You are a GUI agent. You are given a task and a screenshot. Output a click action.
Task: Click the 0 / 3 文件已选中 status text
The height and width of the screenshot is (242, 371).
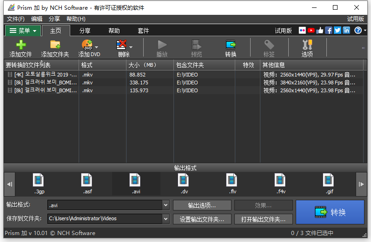pyautogui.click(x=312, y=233)
